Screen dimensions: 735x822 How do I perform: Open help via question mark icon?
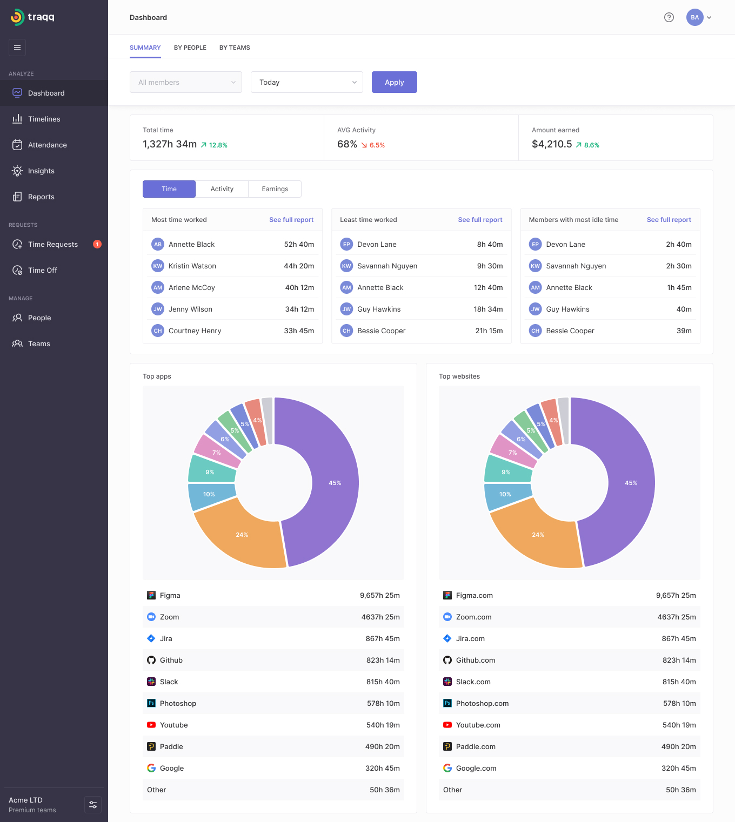point(669,17)
